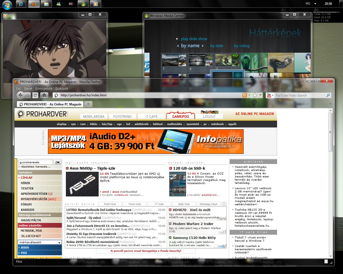Screen dimensions: 343x274
Task: Click play slide show in Media Center
Action: [x=194, y=39]
